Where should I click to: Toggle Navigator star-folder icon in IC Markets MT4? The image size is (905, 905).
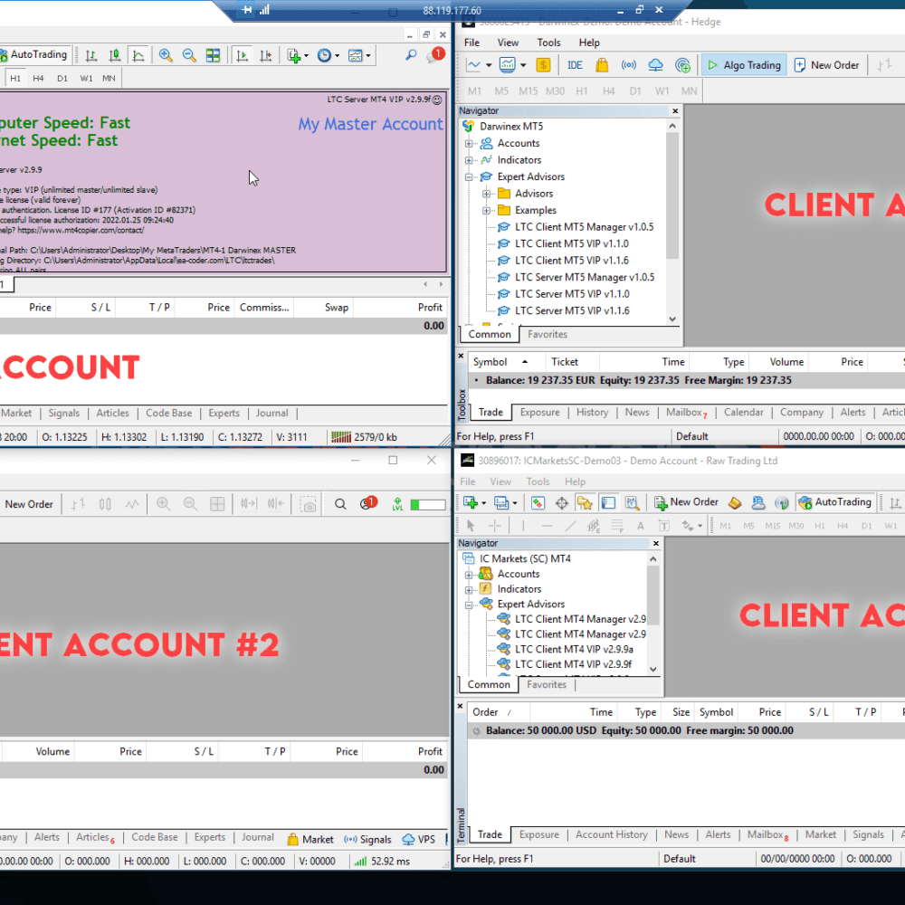[x=585, y=502]
